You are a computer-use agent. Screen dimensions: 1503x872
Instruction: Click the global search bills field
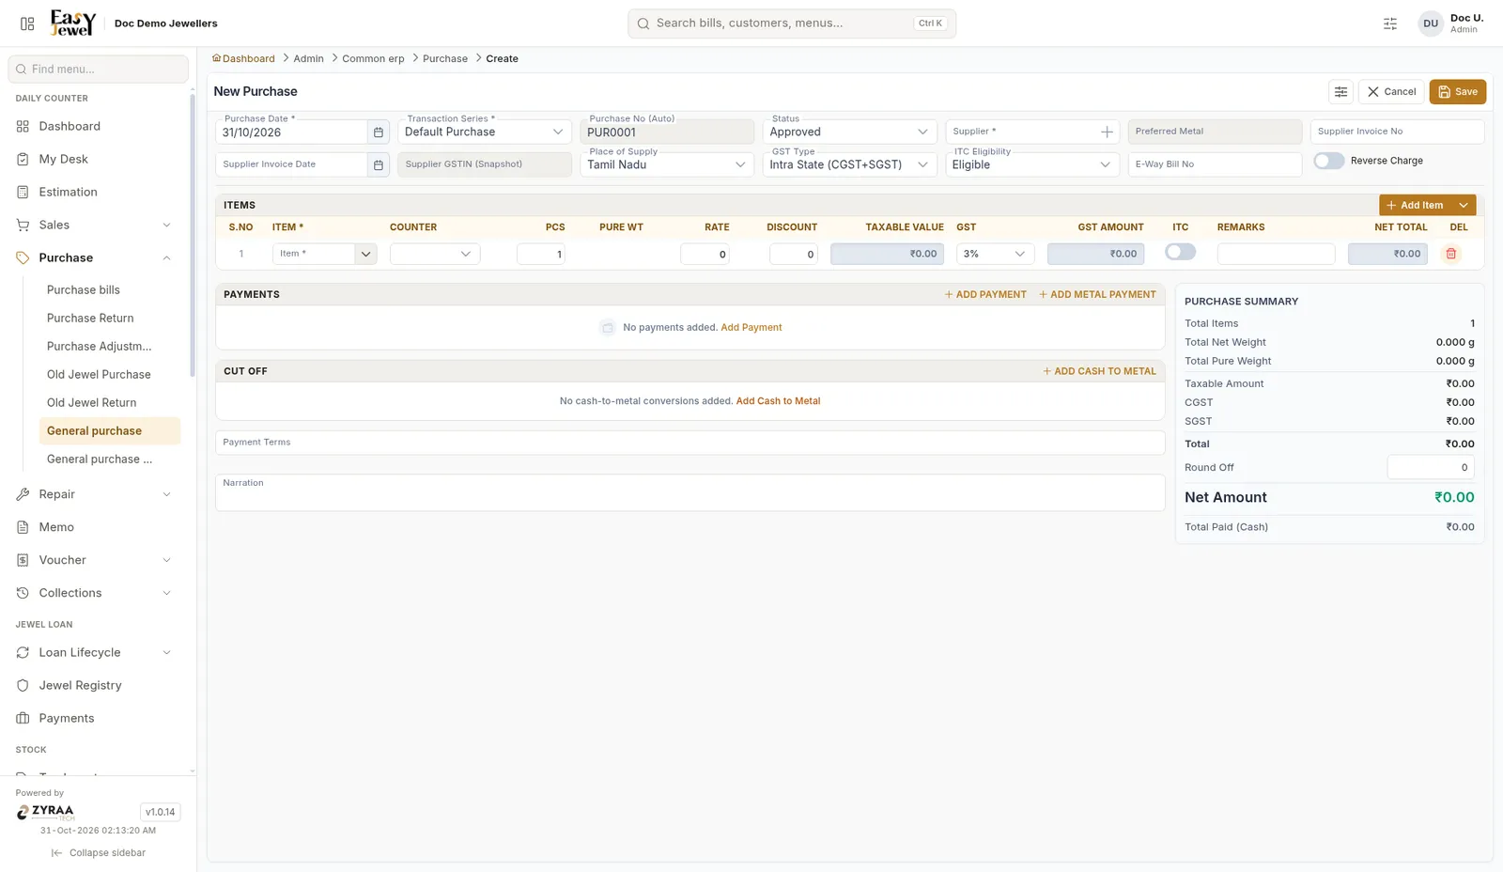(x=792, y=23)
